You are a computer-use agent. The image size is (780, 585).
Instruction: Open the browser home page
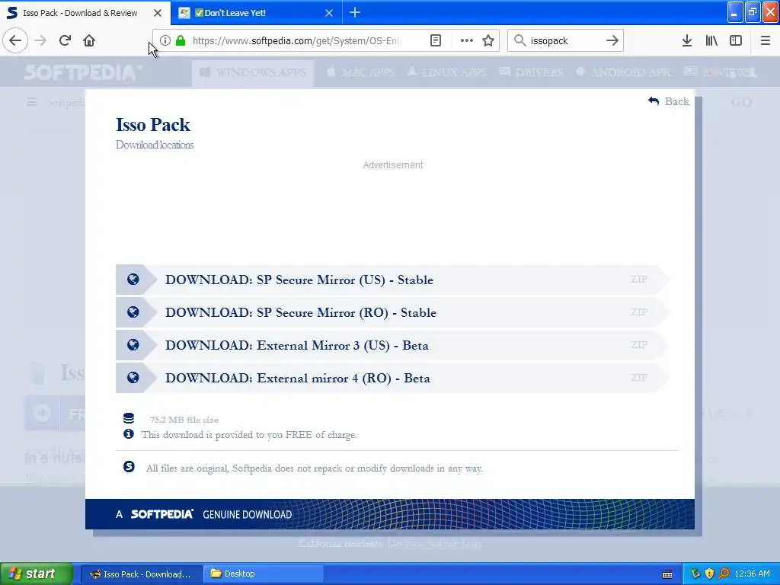(x=89, y=40)
